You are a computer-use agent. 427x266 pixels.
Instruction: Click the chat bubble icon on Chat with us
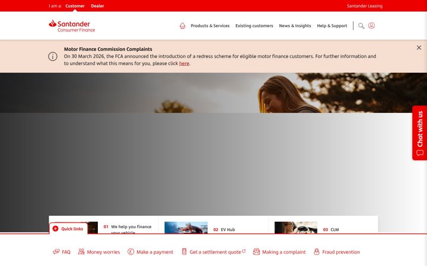coord(420,153)
